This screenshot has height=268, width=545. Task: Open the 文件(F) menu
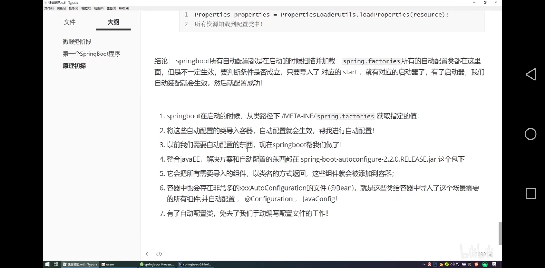tap(49, 8)
